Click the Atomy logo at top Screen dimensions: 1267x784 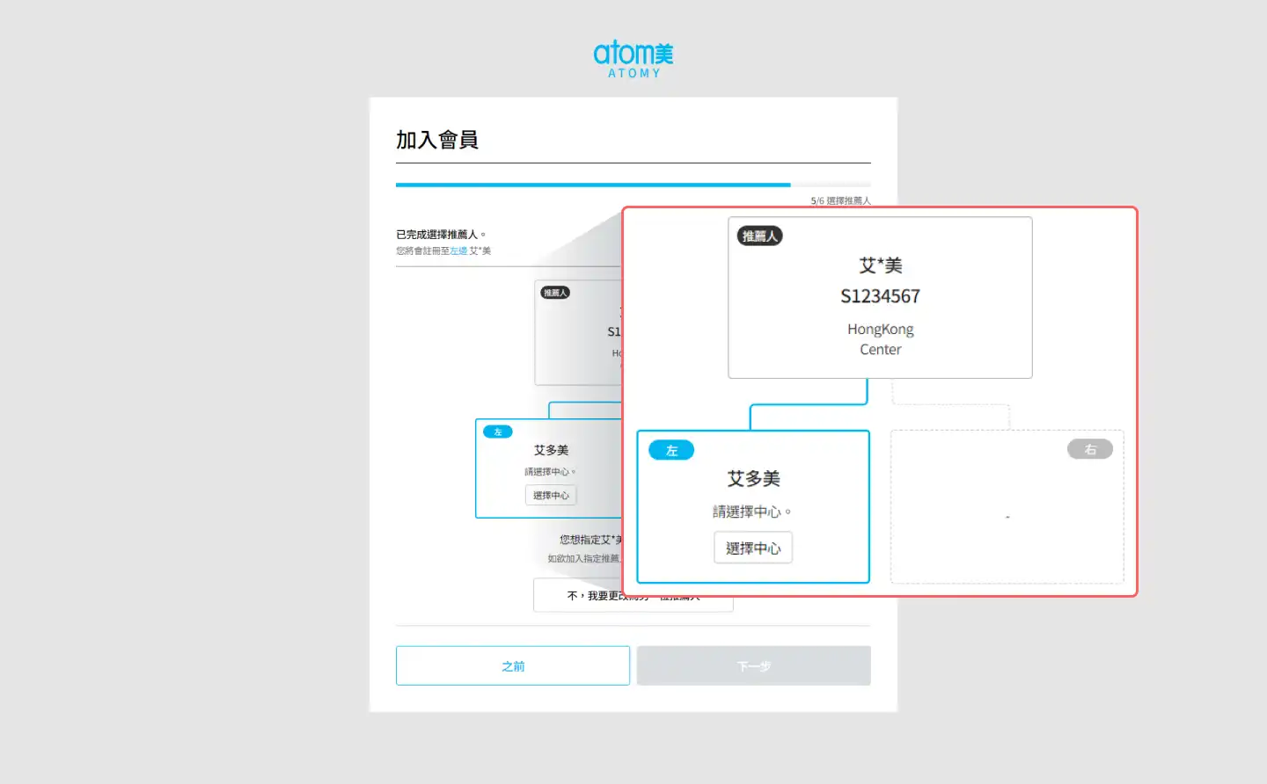pyautogui.click(x=633, y=59)
